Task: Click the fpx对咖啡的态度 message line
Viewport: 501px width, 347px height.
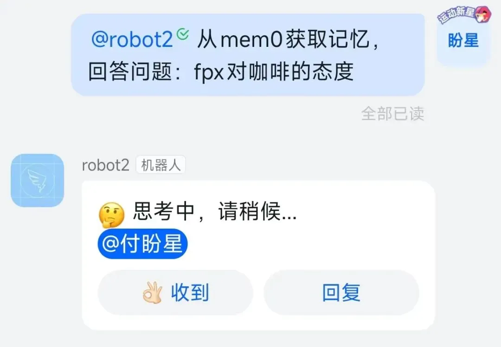Action: (x=274, y=72)
